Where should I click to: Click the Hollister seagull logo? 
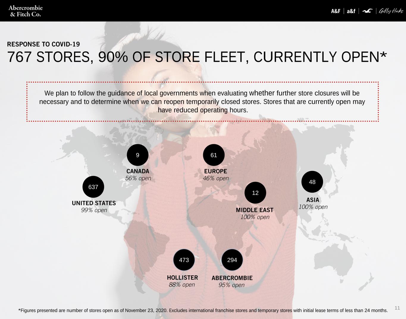pyautogui.click(x=368, y=11)
